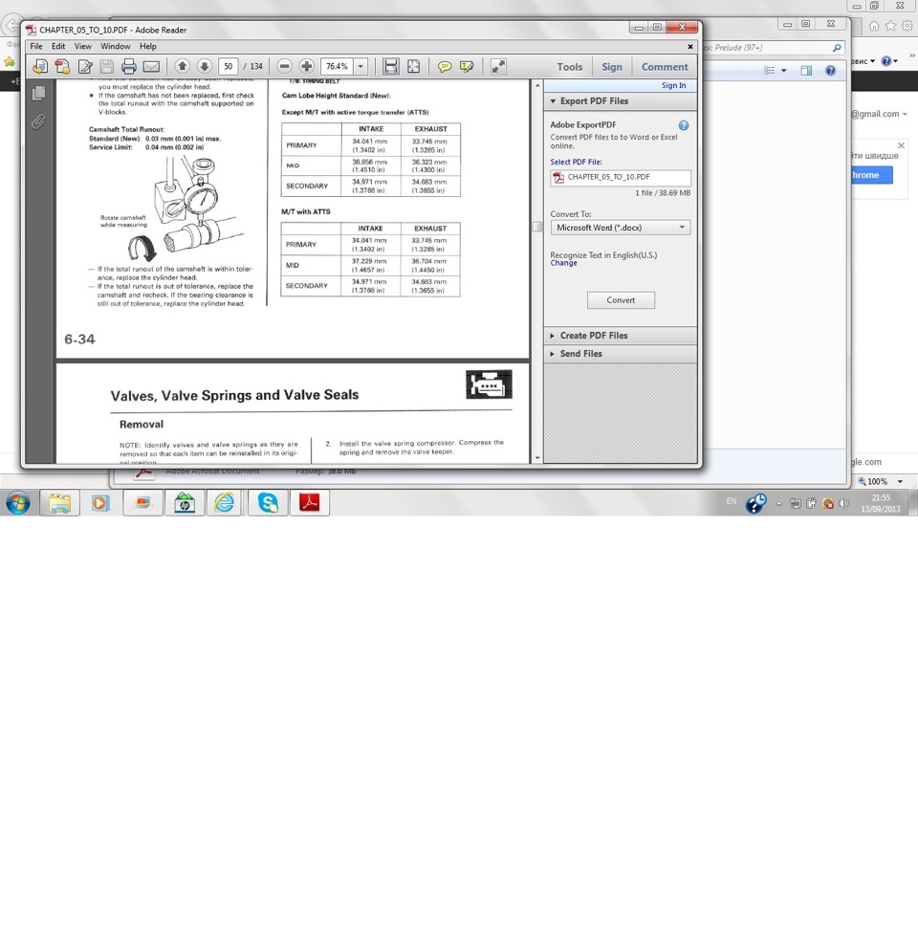This screenshot has height=944, width=918.
Task: Send the file via the envelope email icon
Action: click(x=151, y=66)
